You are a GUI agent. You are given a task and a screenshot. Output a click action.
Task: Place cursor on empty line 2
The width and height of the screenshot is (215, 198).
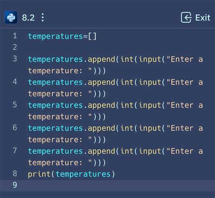pyautogui.click(x=115, y=47)
